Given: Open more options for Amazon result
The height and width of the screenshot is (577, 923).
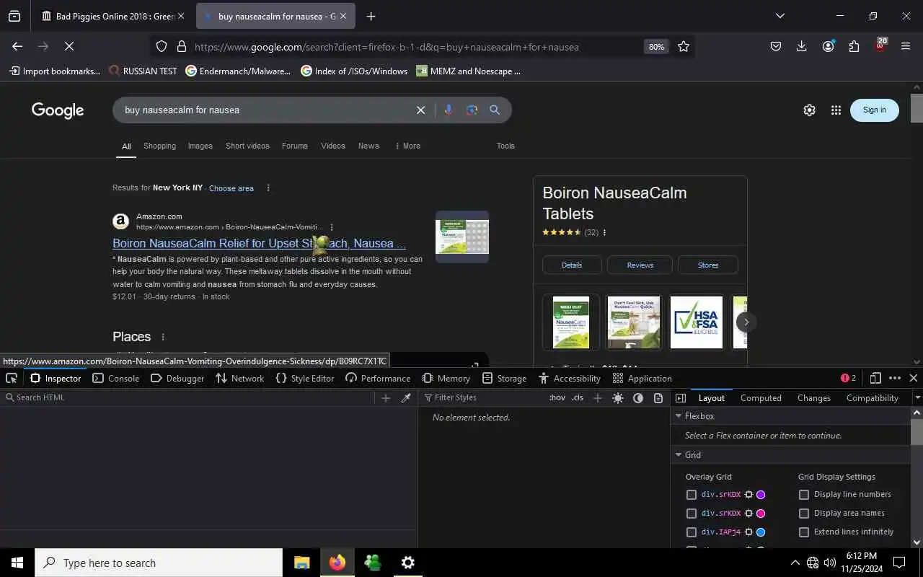Looking at the screenshot, I should 332,227.
